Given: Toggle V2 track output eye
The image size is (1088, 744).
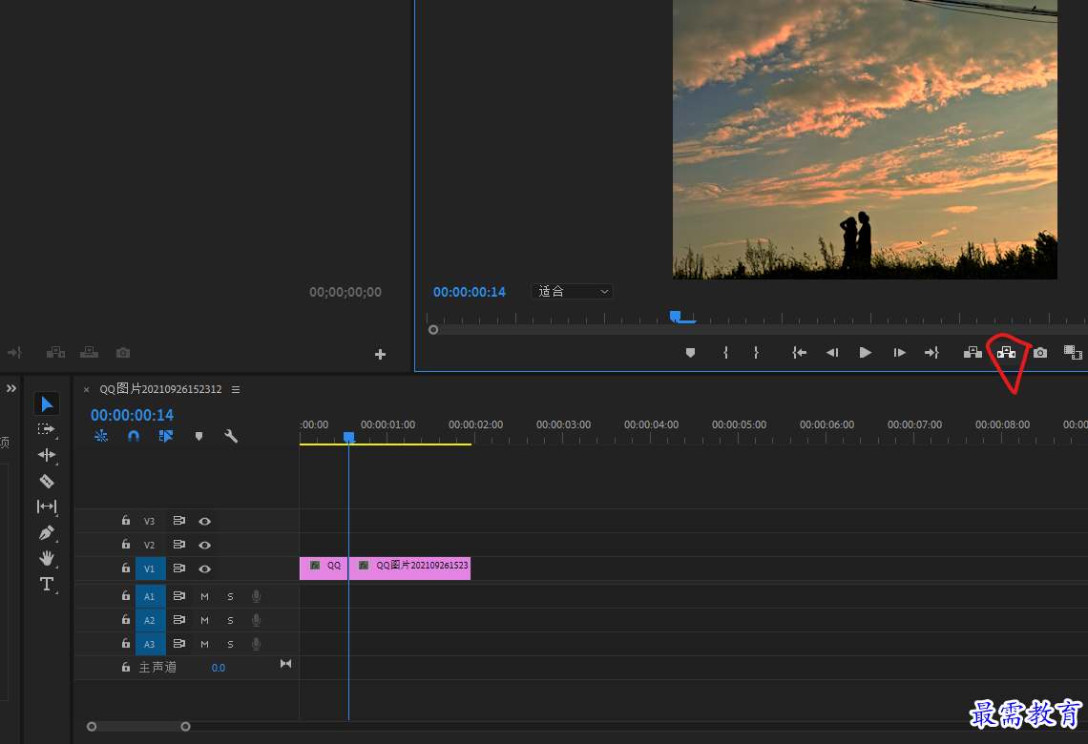Looking at the screenshot, I should 204,545.
